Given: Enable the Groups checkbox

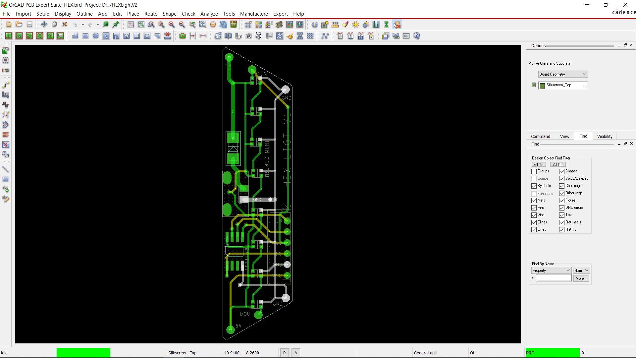Looking at the screenshot, I should coord(534,171).
